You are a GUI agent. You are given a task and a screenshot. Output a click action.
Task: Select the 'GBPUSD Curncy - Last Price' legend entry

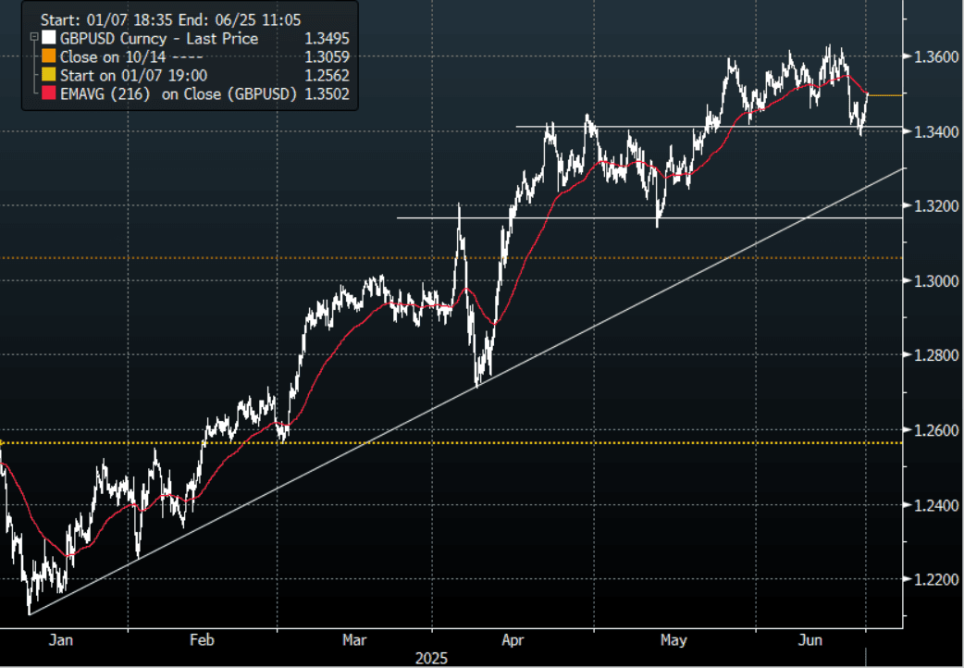pyautogui.click(x=159, y=39)
